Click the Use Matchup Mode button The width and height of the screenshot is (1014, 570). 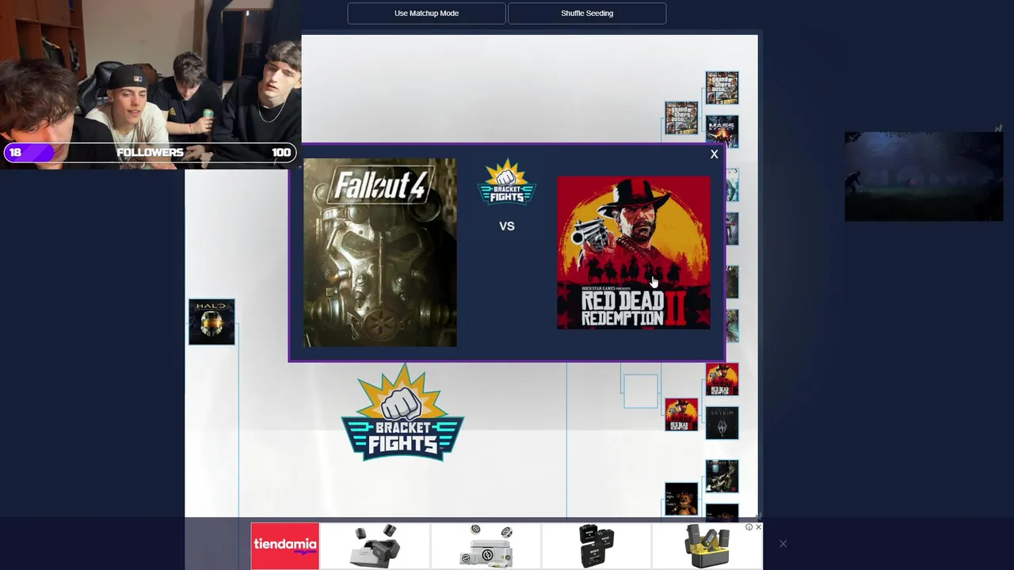click(426, 13)
